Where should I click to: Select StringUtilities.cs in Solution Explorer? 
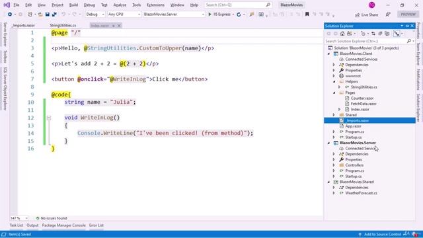coord(364,87)
